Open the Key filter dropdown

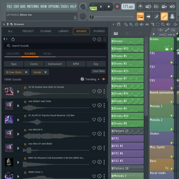(96, 64)
